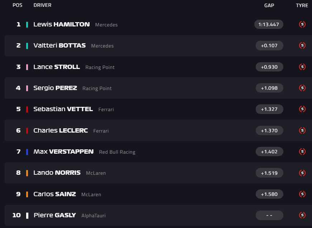The image size is (312, 228).
Task: Select the tyre icon beside Leclerc's gap
Action: [x=302, y=130]
